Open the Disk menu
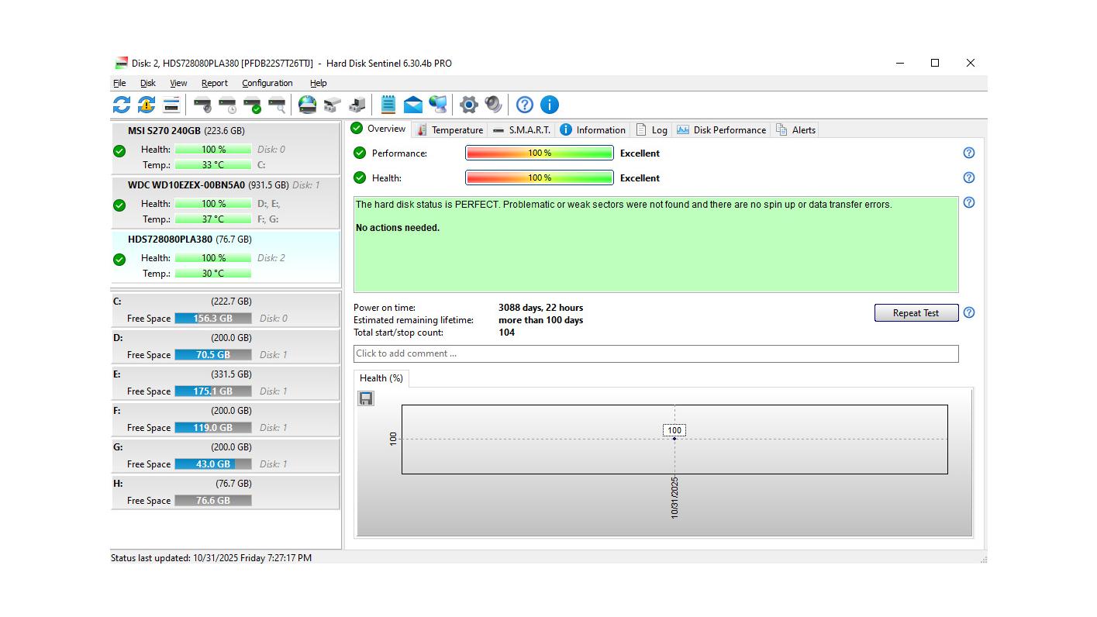The width and height of the screenshot is (1097, 617). (x=147, y=83)
